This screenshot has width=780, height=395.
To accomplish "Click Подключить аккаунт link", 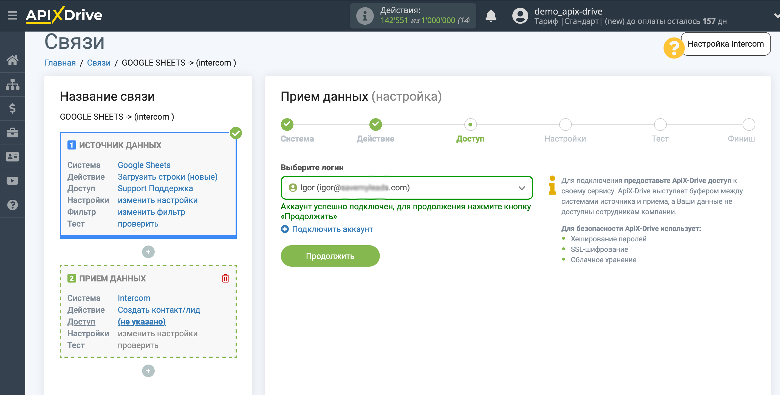I will click(332, 229).
